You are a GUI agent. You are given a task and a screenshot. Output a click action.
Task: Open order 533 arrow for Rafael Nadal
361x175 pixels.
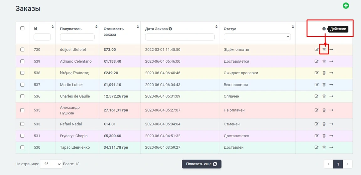pyautogui.click(x=331, y=124)
